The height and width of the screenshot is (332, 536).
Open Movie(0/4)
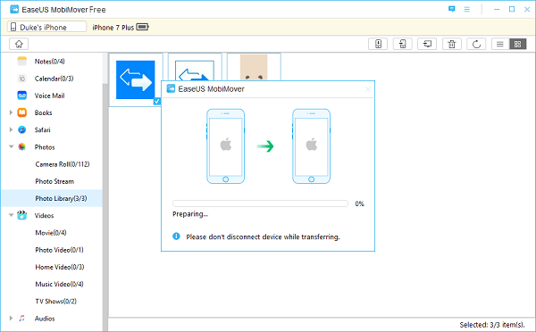[51, 233]
